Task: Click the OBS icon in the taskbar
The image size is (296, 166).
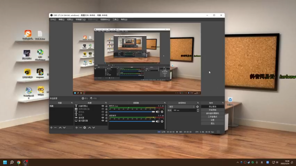Action: point(26,162)
